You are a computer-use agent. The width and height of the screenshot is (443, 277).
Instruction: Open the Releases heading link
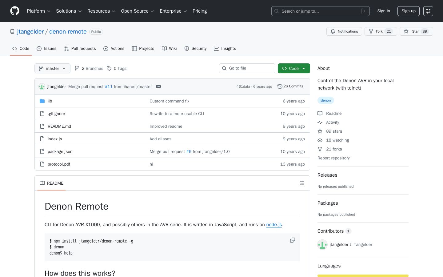tap(327, 175)
